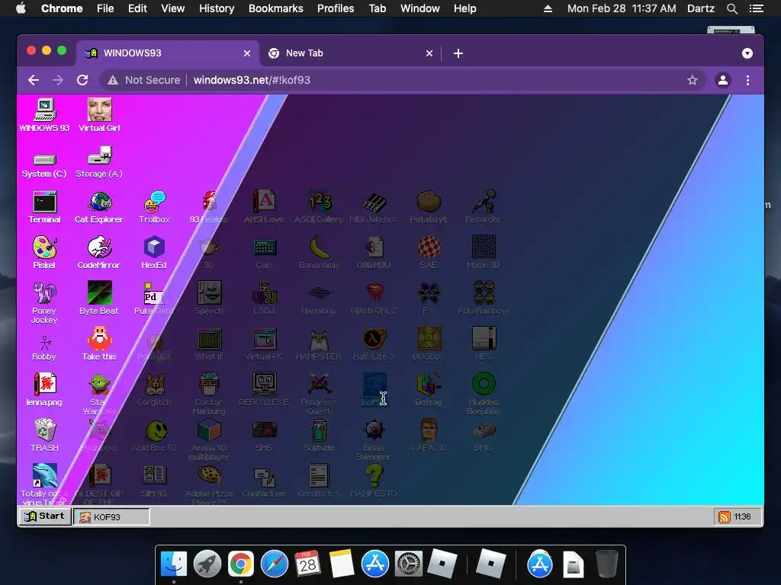
Task: Open the Calc calculator icon
Action: [264, 253]
